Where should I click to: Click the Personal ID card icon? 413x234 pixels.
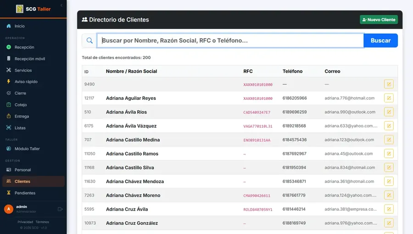(9, 169)
